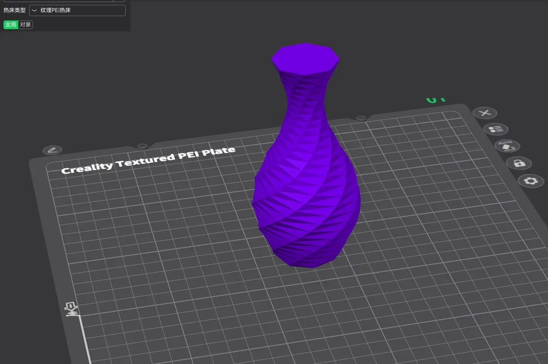
Task: Click the purple spiral vase model
Action: coord(306,156)
